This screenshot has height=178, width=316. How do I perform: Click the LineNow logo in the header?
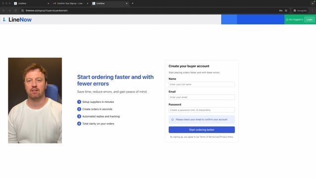[x=17, y=20]
